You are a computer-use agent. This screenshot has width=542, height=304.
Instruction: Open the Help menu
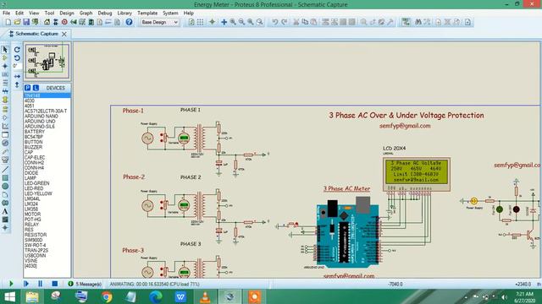tap(188, 14)
